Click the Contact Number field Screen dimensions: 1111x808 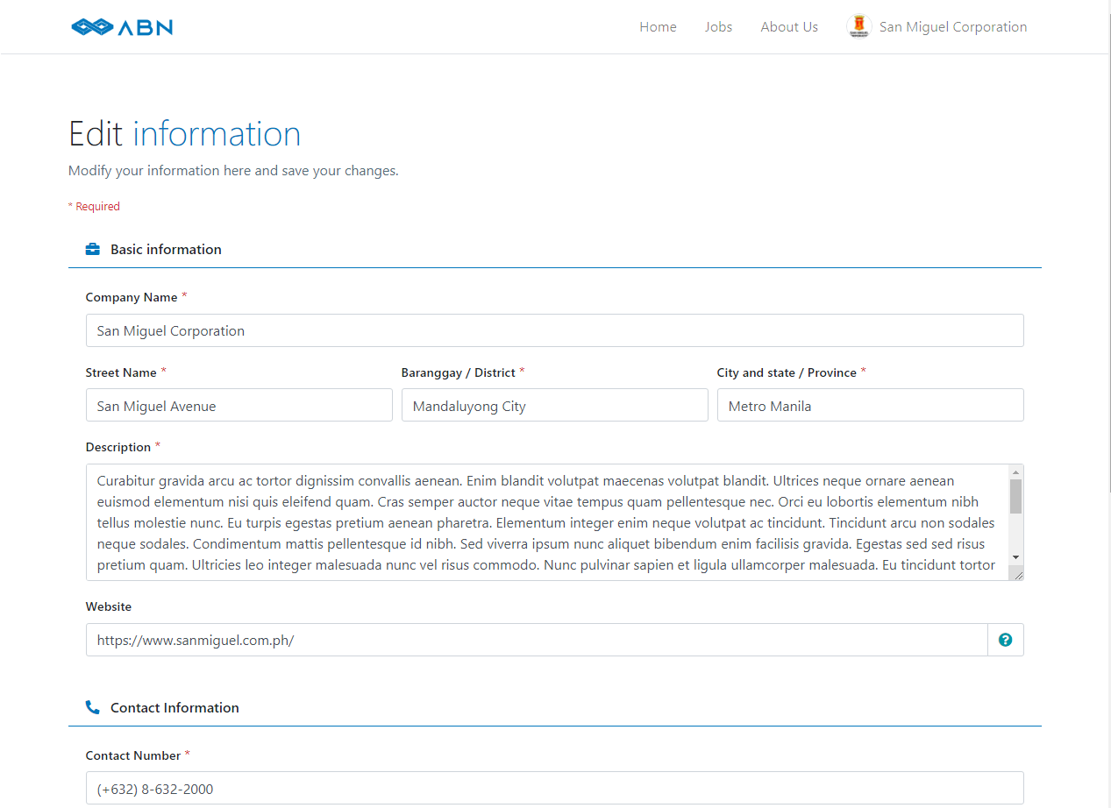(x=554, y=788)
